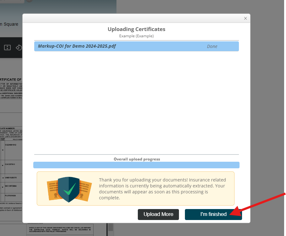Select the fit-to-page icon in the PDF toolbar
This screenshot has height=236, width=286.
[x=7, y=47]
